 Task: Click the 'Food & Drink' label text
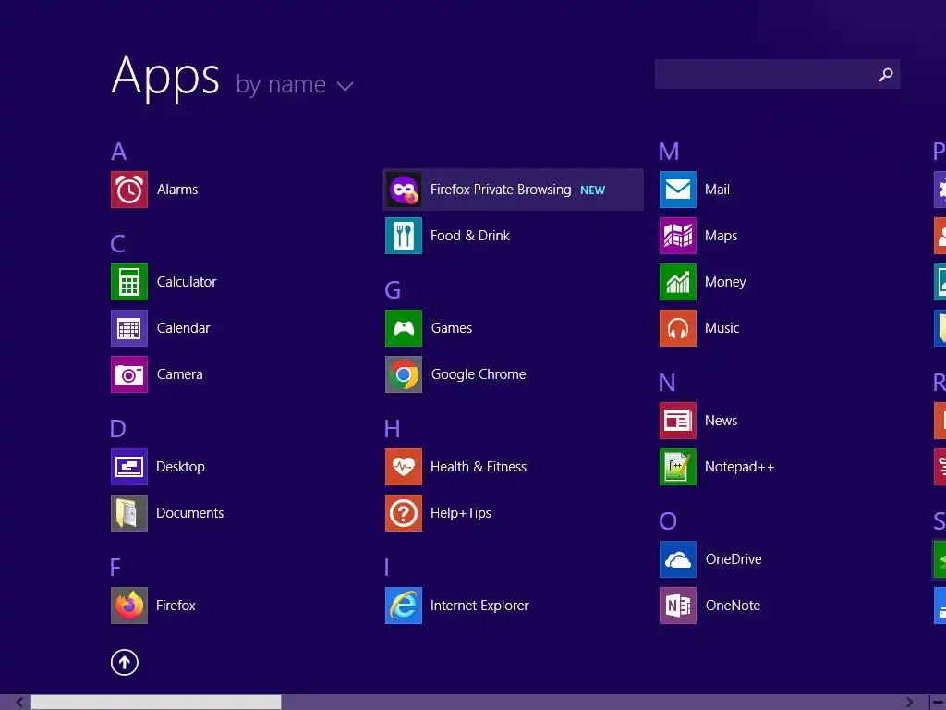tap(470, 236)
